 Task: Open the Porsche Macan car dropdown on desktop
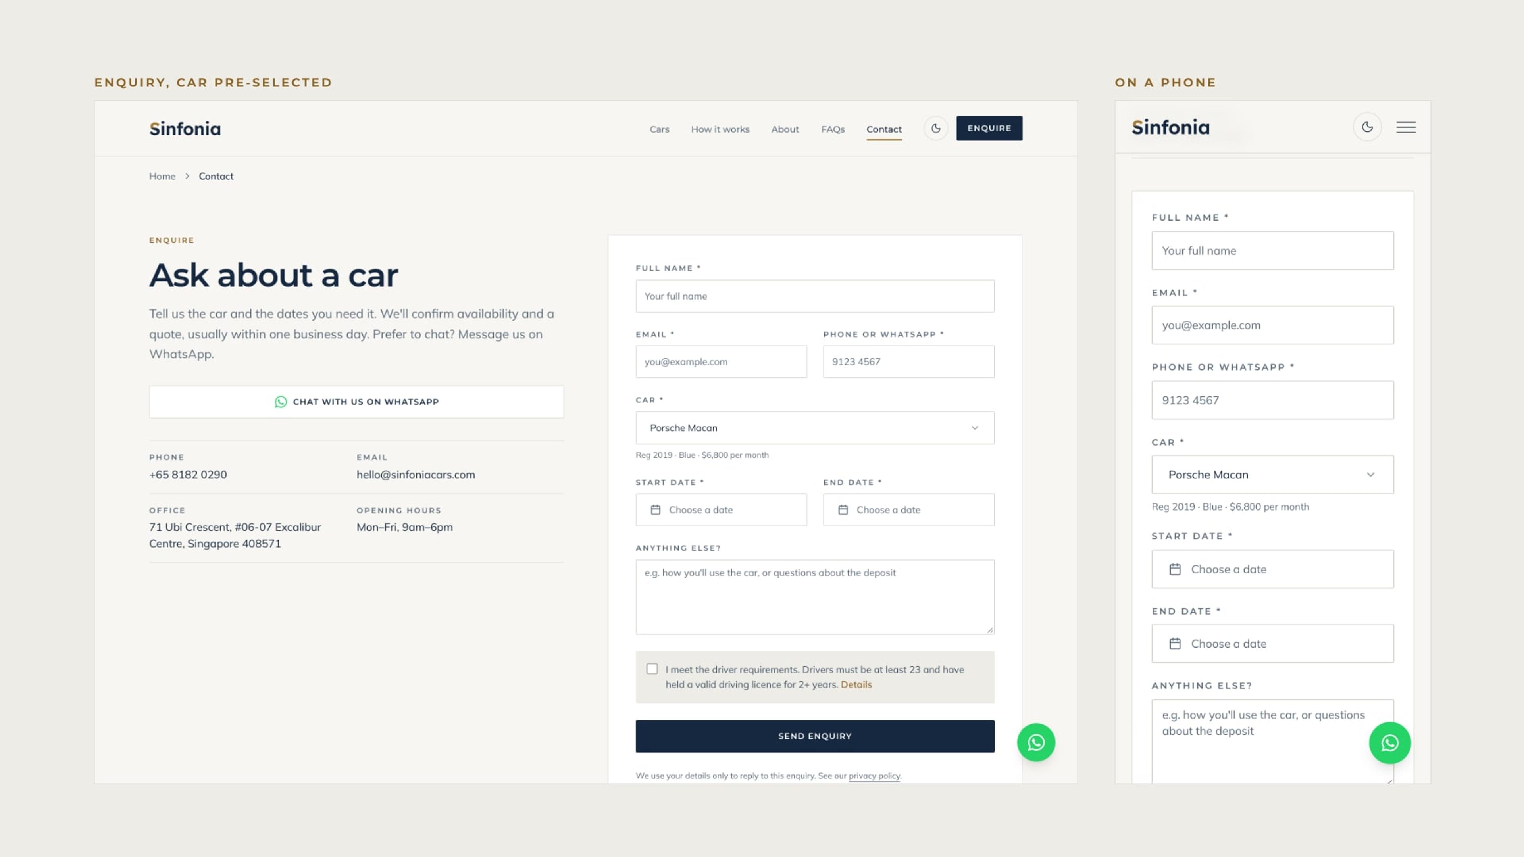pos(815,428)
